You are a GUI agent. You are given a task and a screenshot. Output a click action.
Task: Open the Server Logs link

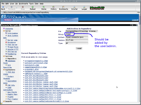pos(13,40)
